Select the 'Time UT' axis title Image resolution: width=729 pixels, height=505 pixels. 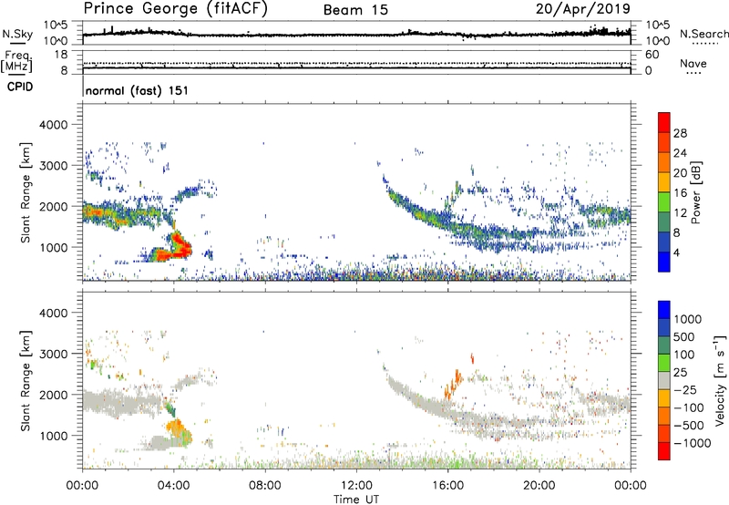pyautogui.click(x=356, y=500)
